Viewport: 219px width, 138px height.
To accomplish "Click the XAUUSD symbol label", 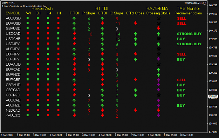I will pyautogui.click(x=13, y=116).
